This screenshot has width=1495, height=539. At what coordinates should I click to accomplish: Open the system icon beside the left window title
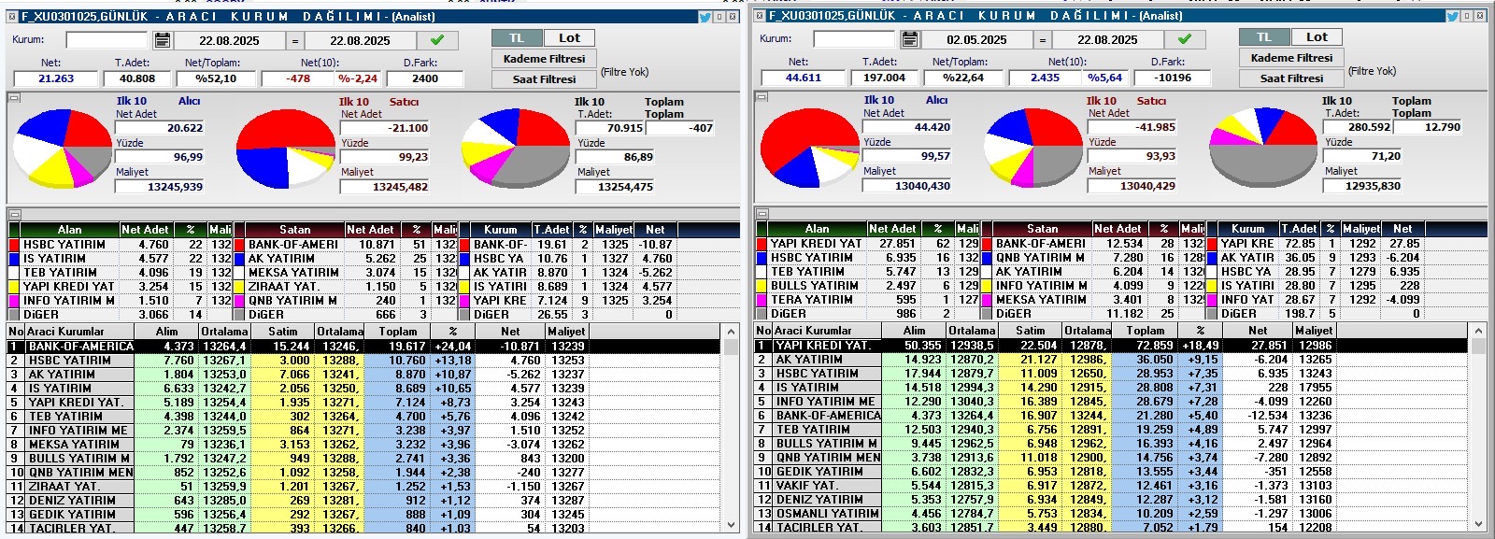tap(12, 16)
